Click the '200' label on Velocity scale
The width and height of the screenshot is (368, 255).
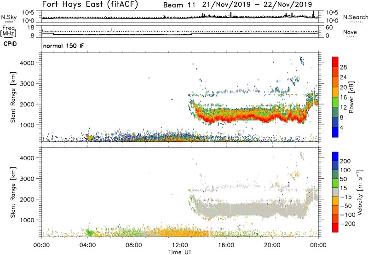pyautogui.click(x=345, y=161)
